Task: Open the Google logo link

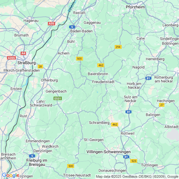Action: tap(10, 175)
